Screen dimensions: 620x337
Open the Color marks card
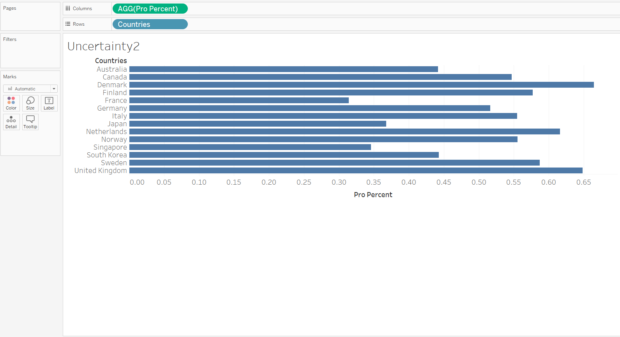point(11,103)
